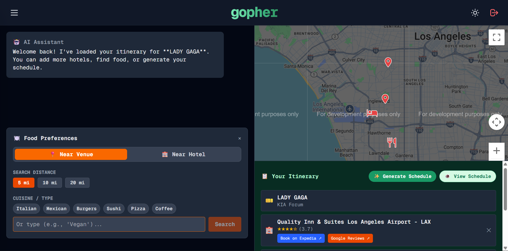Screen dimensions: 508x251
Task: Click the Santa Monica map label
Action: [298, 66]
